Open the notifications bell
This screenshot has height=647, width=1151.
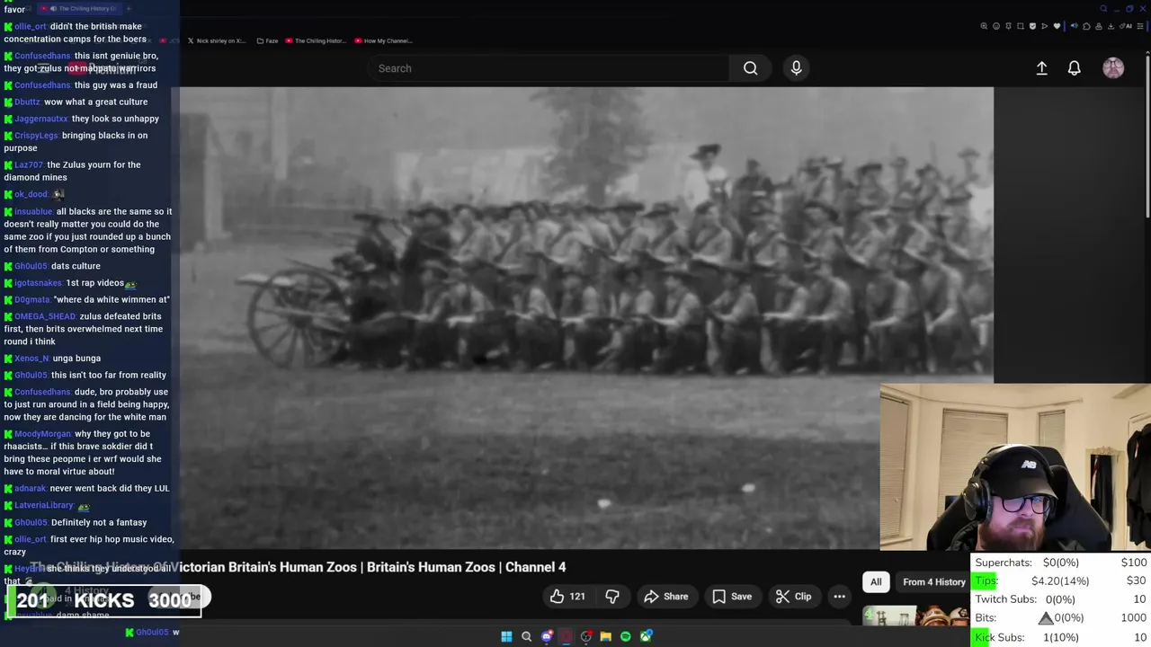pyautogui.click(x=1075, y=68)
